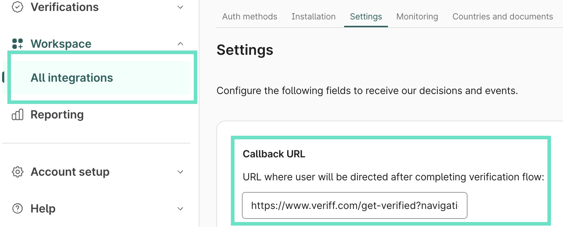Click the Account setup gear icon
Image resolution: width=563 pixels, height=227 pixels.
coord(17,172)
